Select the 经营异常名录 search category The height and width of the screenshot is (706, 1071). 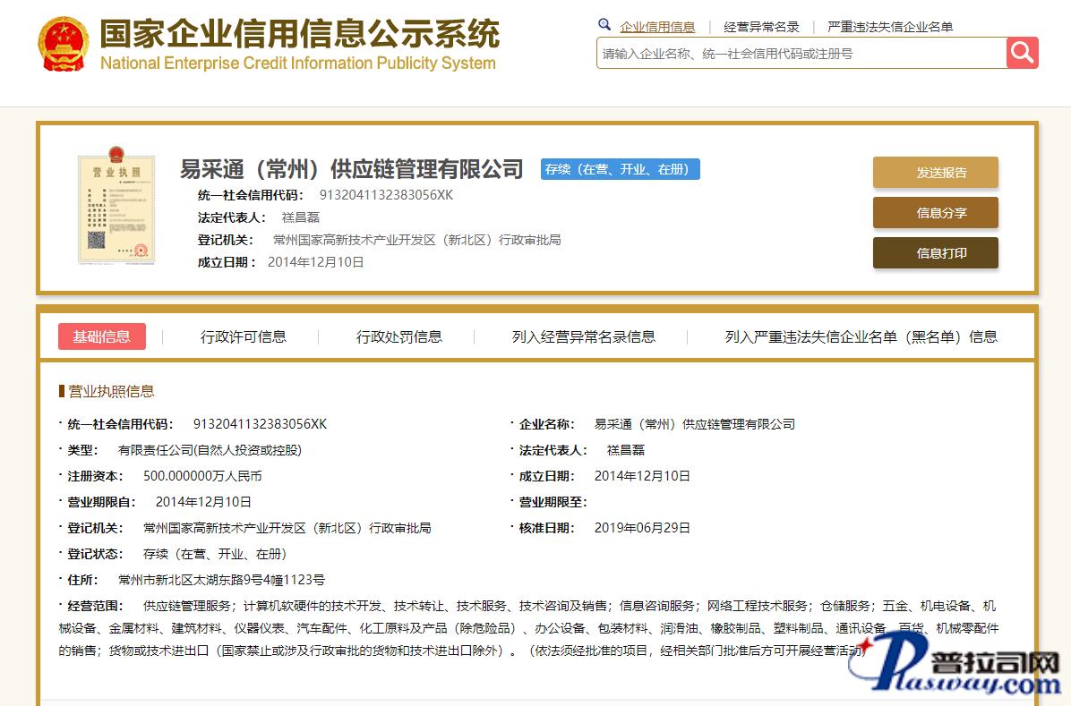pyautogui.click(x=761, y=27)
